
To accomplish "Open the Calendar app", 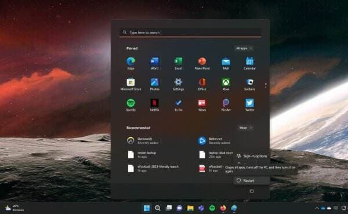I will [249, 63].
